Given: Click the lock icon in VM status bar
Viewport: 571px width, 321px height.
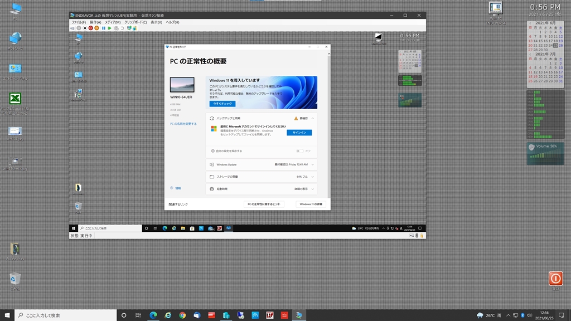Looking at the screenshot, I should (422, 236).
